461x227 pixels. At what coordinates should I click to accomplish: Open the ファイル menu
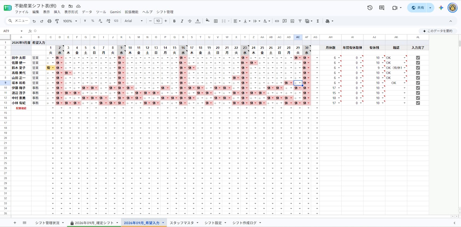click(x=22, y=12)
